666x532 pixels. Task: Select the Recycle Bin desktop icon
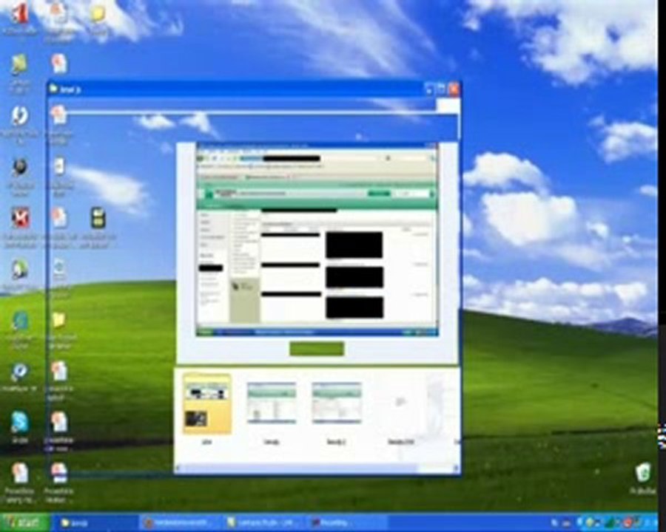[643, 472]
